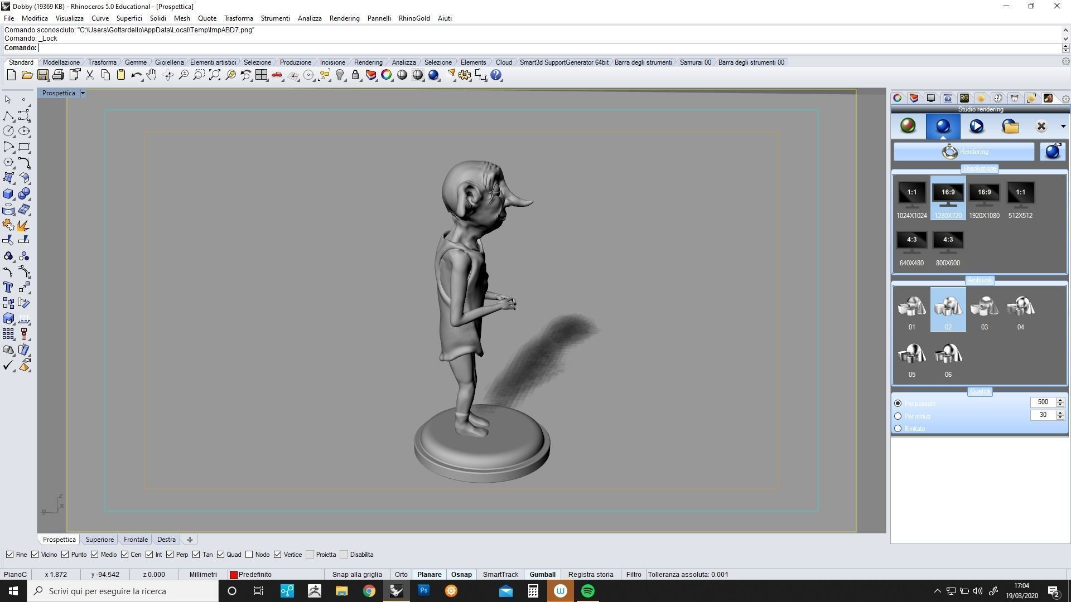Click the play render icon in Studio
The image size is (1071, 602).
(976, 127)
